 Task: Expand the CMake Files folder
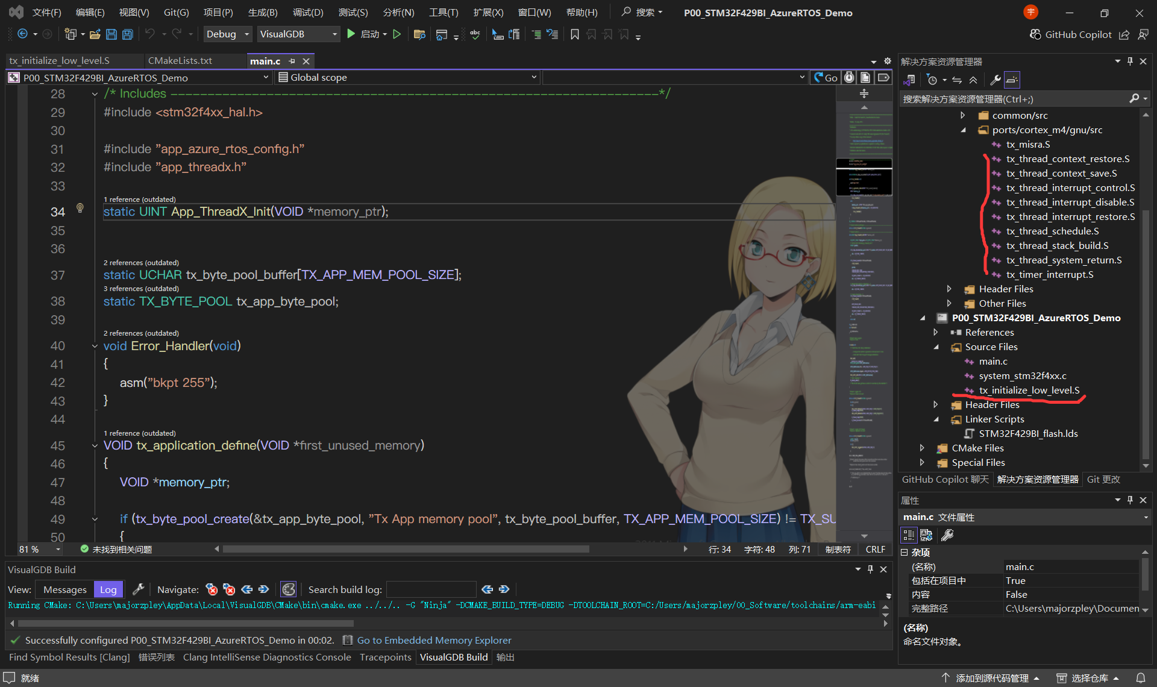click(922, 448)
